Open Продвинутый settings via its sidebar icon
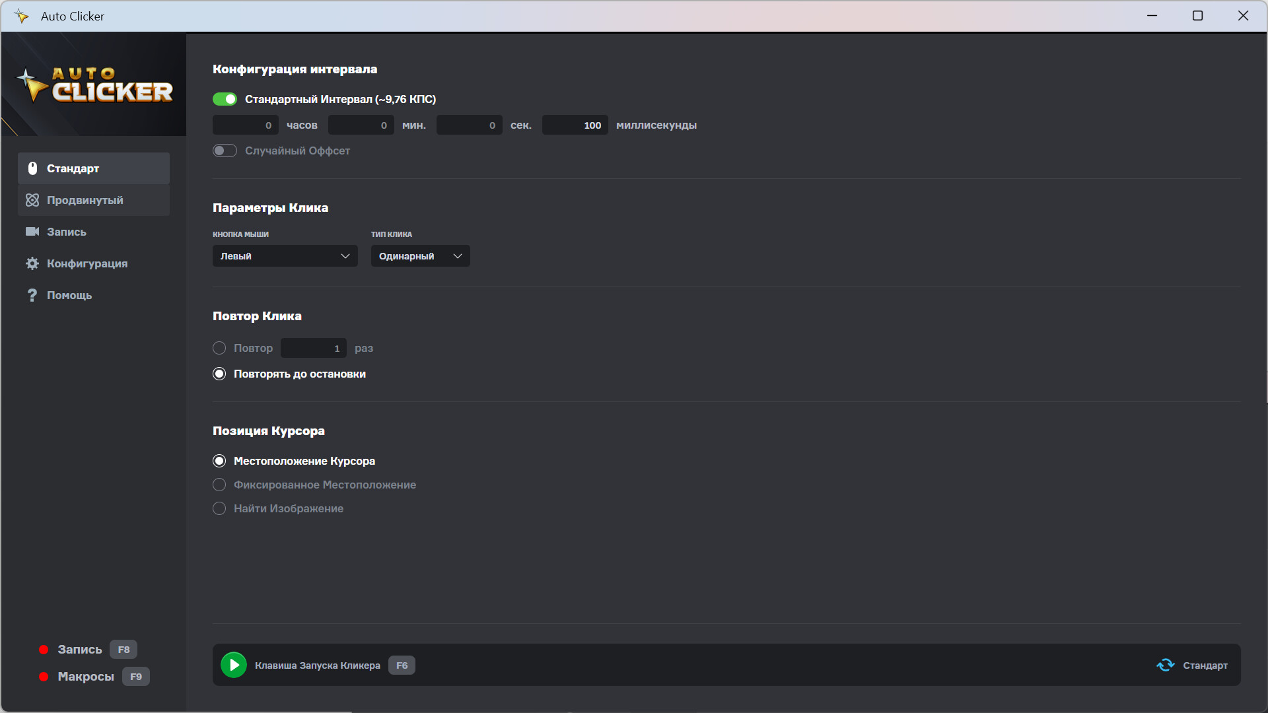 coord(32,200)
